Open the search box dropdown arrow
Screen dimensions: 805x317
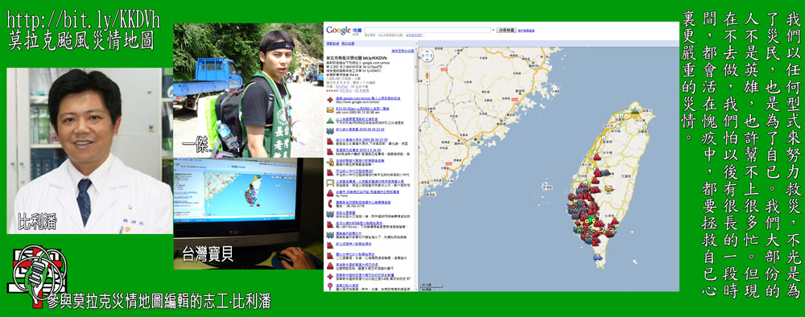(493, 30)
